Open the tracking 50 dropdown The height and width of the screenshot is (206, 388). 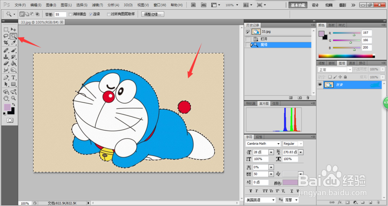pyautogui.click(x=271, y=174)
